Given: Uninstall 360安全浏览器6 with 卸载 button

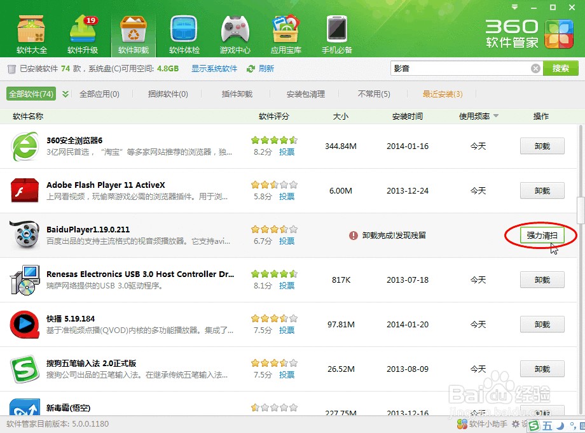Looking at the screenshot, I should pos(542,146).
